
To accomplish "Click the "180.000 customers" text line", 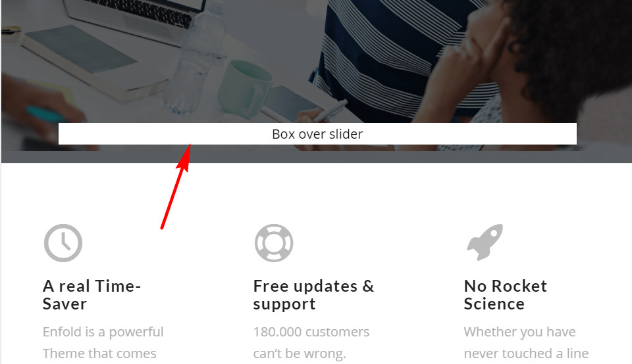I will click(x=311, y=332).
